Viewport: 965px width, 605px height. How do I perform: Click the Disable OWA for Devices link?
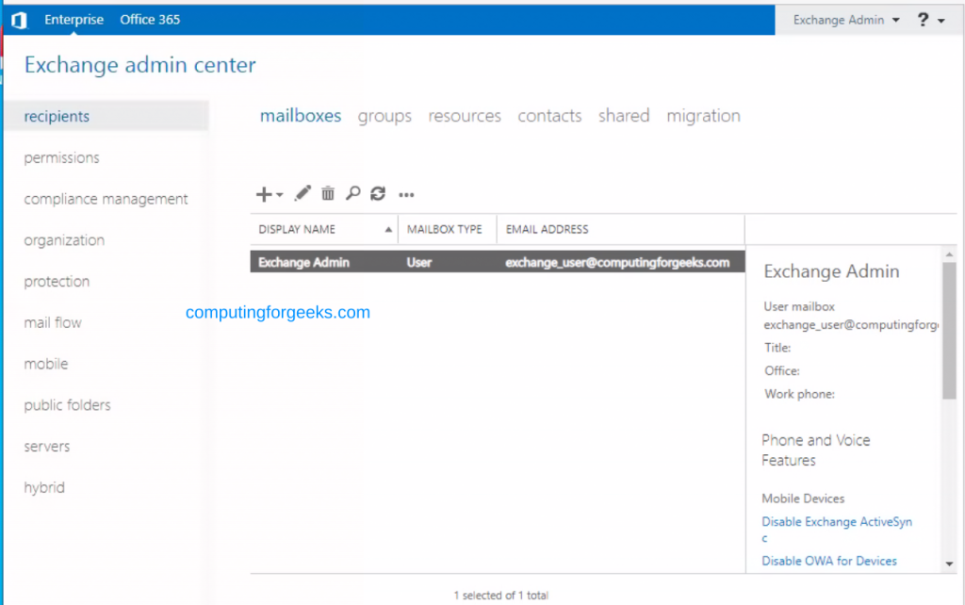[828, 561]
